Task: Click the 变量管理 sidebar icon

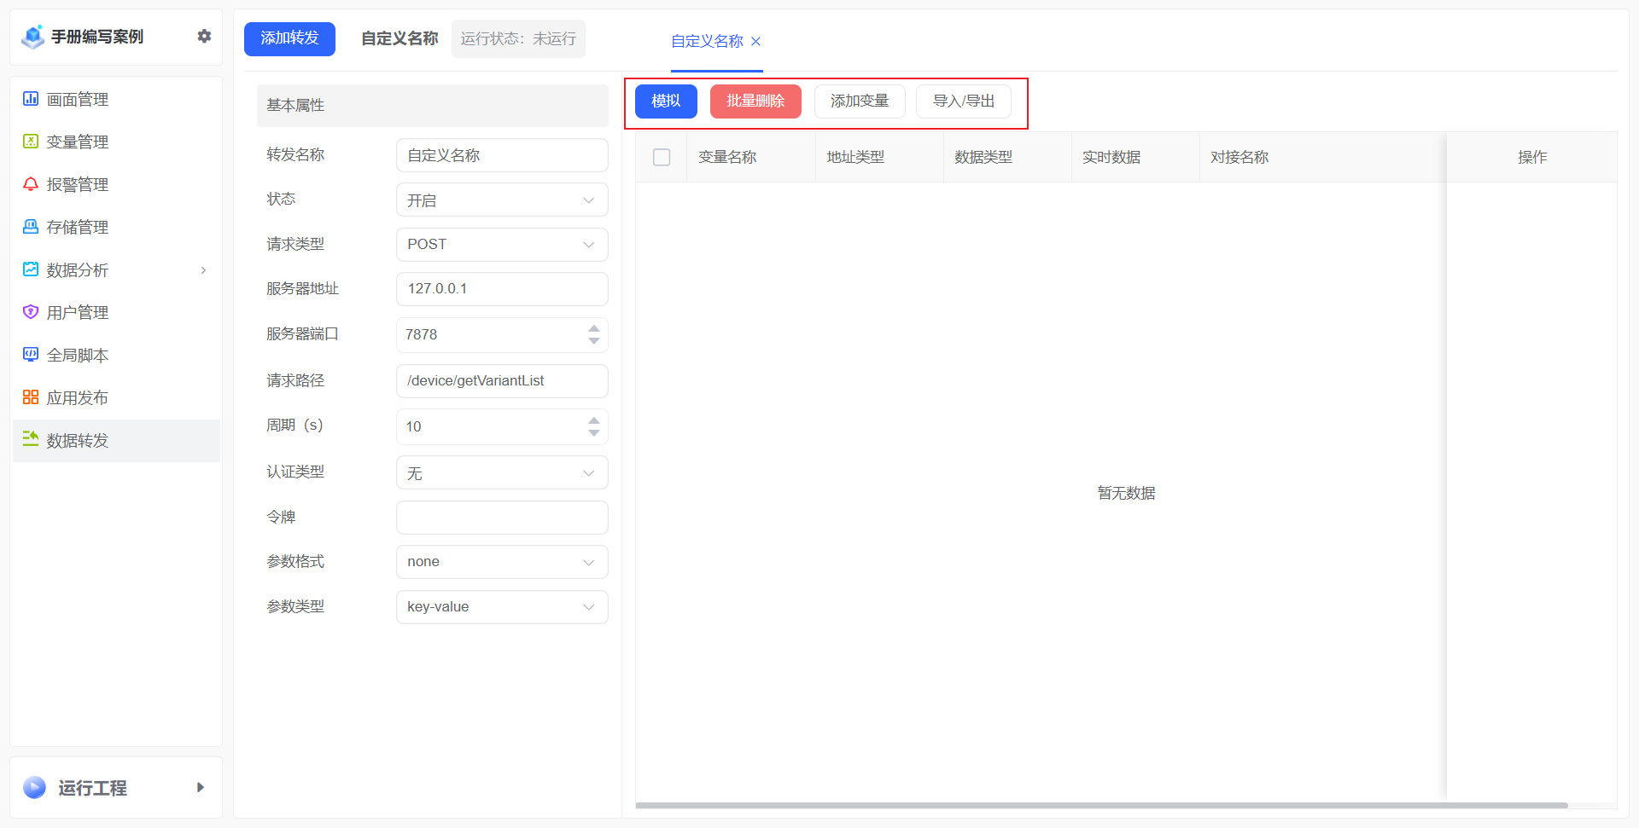Action: (31, 142)
